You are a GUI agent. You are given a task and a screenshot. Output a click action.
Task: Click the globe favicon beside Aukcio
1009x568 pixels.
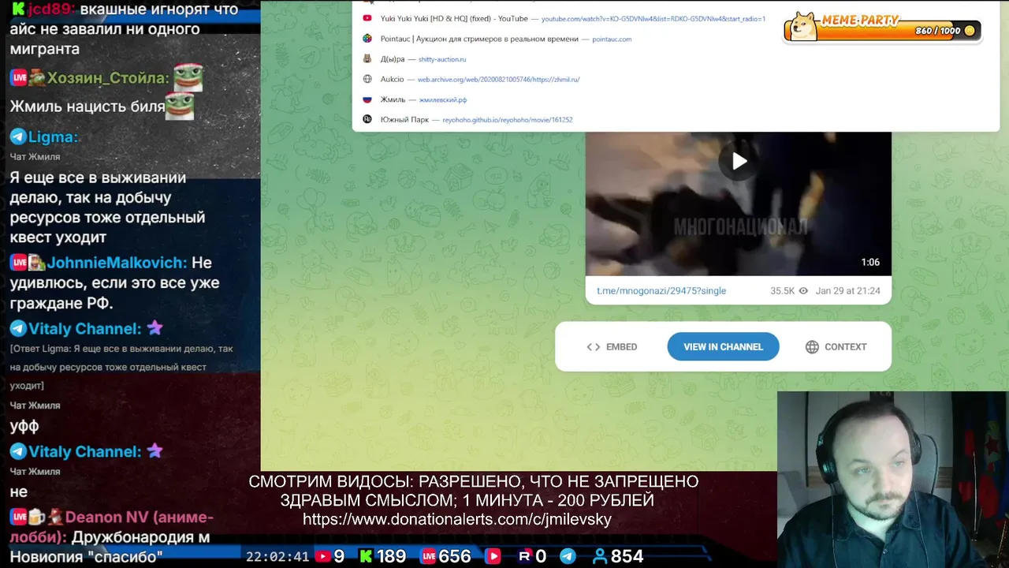click(x=367, y=79)
